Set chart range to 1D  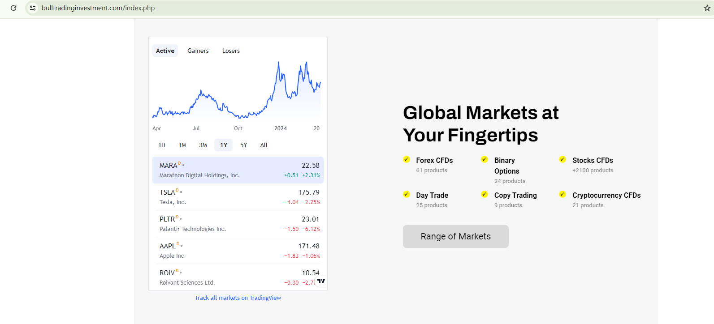pos(162,145)
